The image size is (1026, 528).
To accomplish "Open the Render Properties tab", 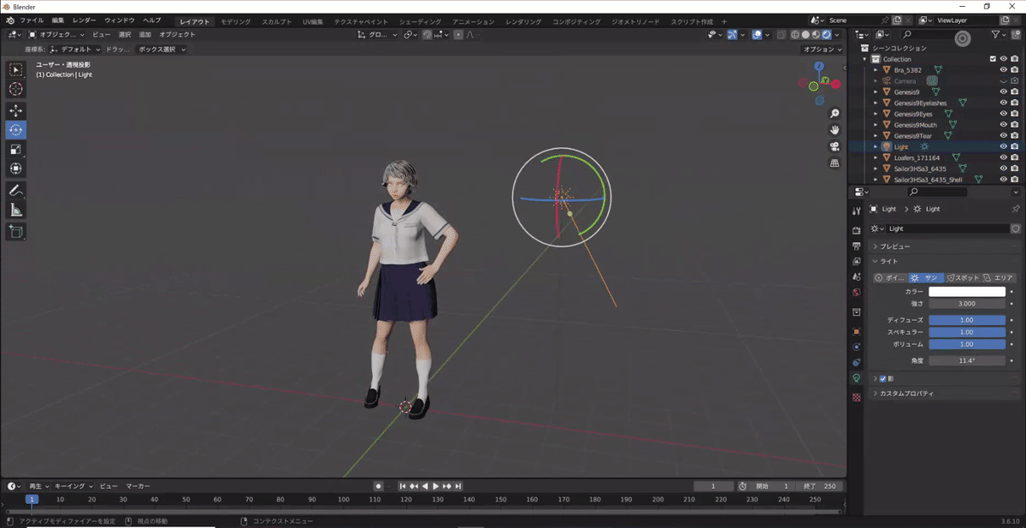I will (x=856, y=229).
